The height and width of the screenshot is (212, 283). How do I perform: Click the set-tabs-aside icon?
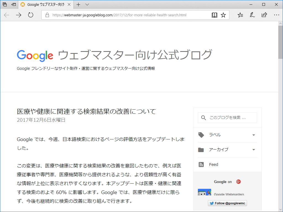pyautogui.click(x=14, y=4)
